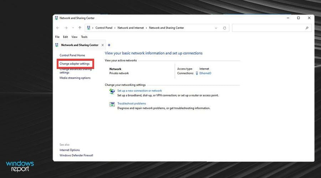321x178 pixels.
Task: Click 'Change your networking settings' heading
Action: tap(125, 85)
